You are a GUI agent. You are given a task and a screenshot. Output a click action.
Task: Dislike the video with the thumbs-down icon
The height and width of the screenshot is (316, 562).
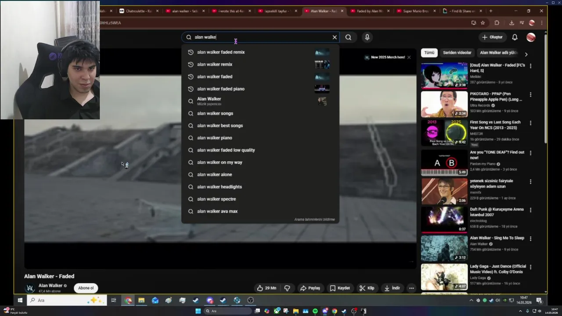point(287,288)
